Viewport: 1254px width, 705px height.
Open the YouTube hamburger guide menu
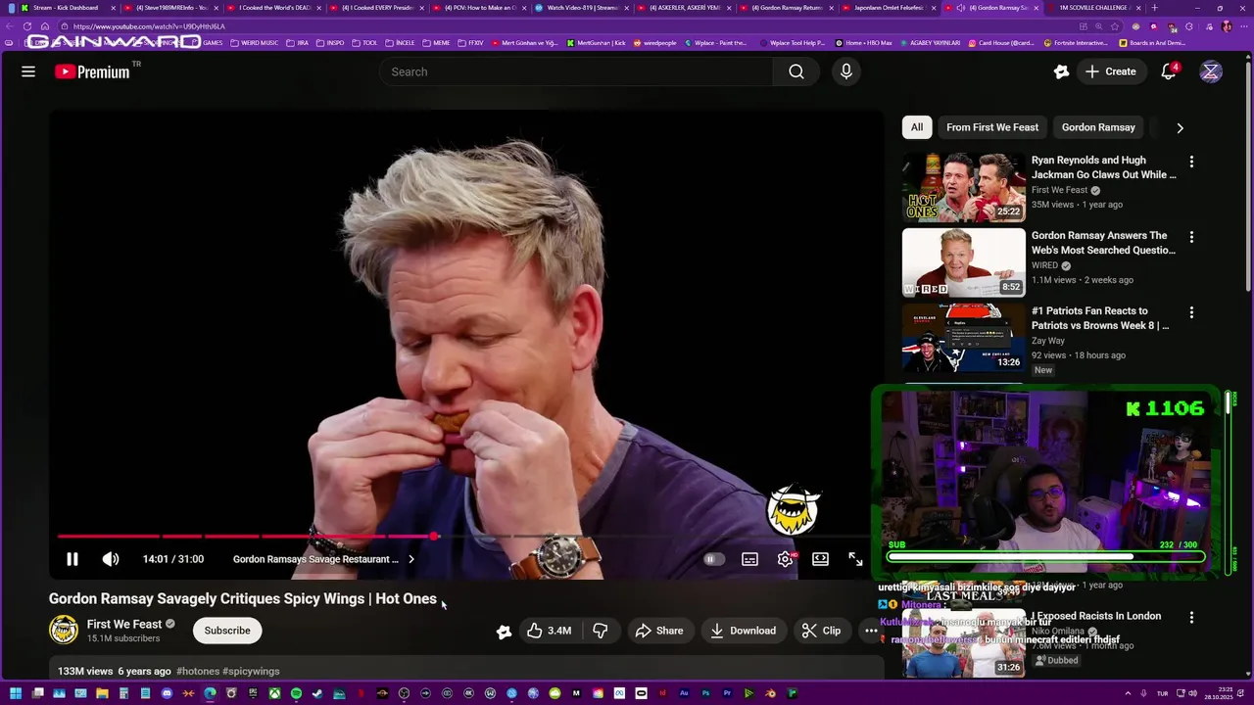(x=28, y=71)
